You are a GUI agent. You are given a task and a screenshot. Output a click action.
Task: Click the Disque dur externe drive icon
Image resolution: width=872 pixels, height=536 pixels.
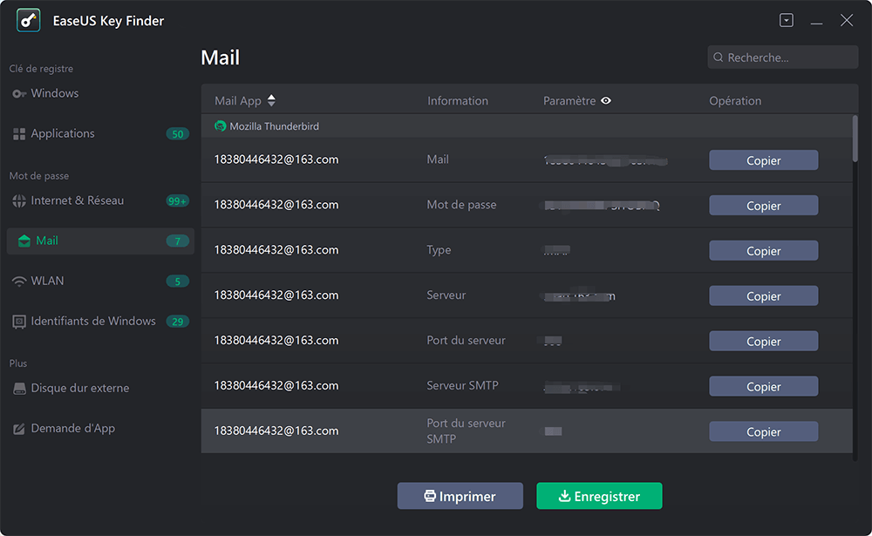[19, 389]
